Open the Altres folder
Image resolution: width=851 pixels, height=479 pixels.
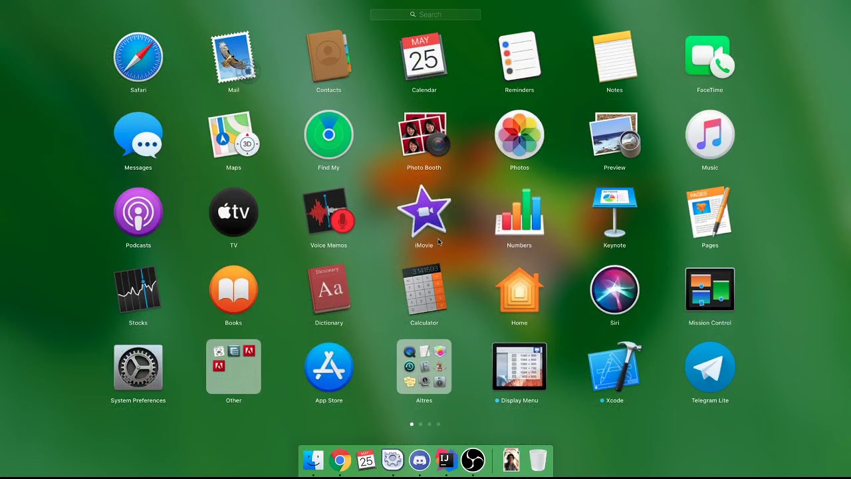[424, 367]
